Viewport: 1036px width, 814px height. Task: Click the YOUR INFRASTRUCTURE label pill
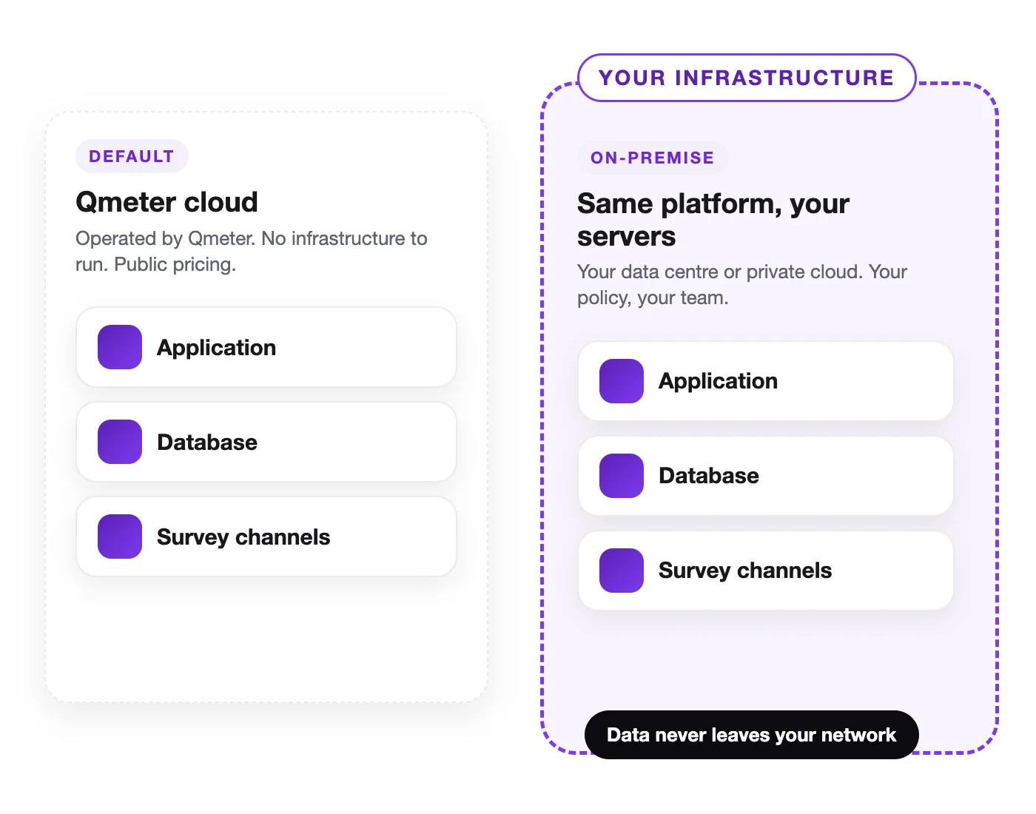[747, 78]
